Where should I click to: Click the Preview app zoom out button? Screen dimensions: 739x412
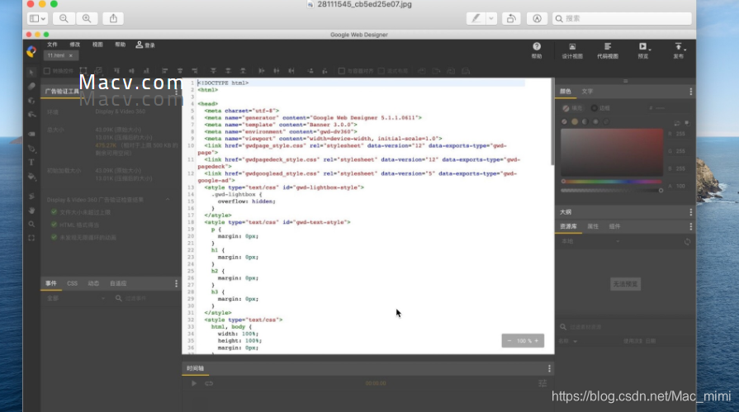click(x=64, y=18)
